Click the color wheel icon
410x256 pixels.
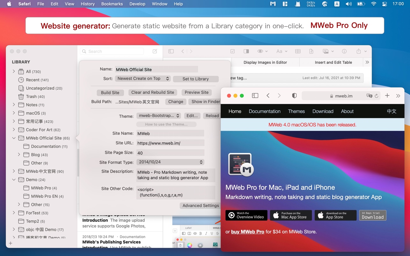(190, 245)
